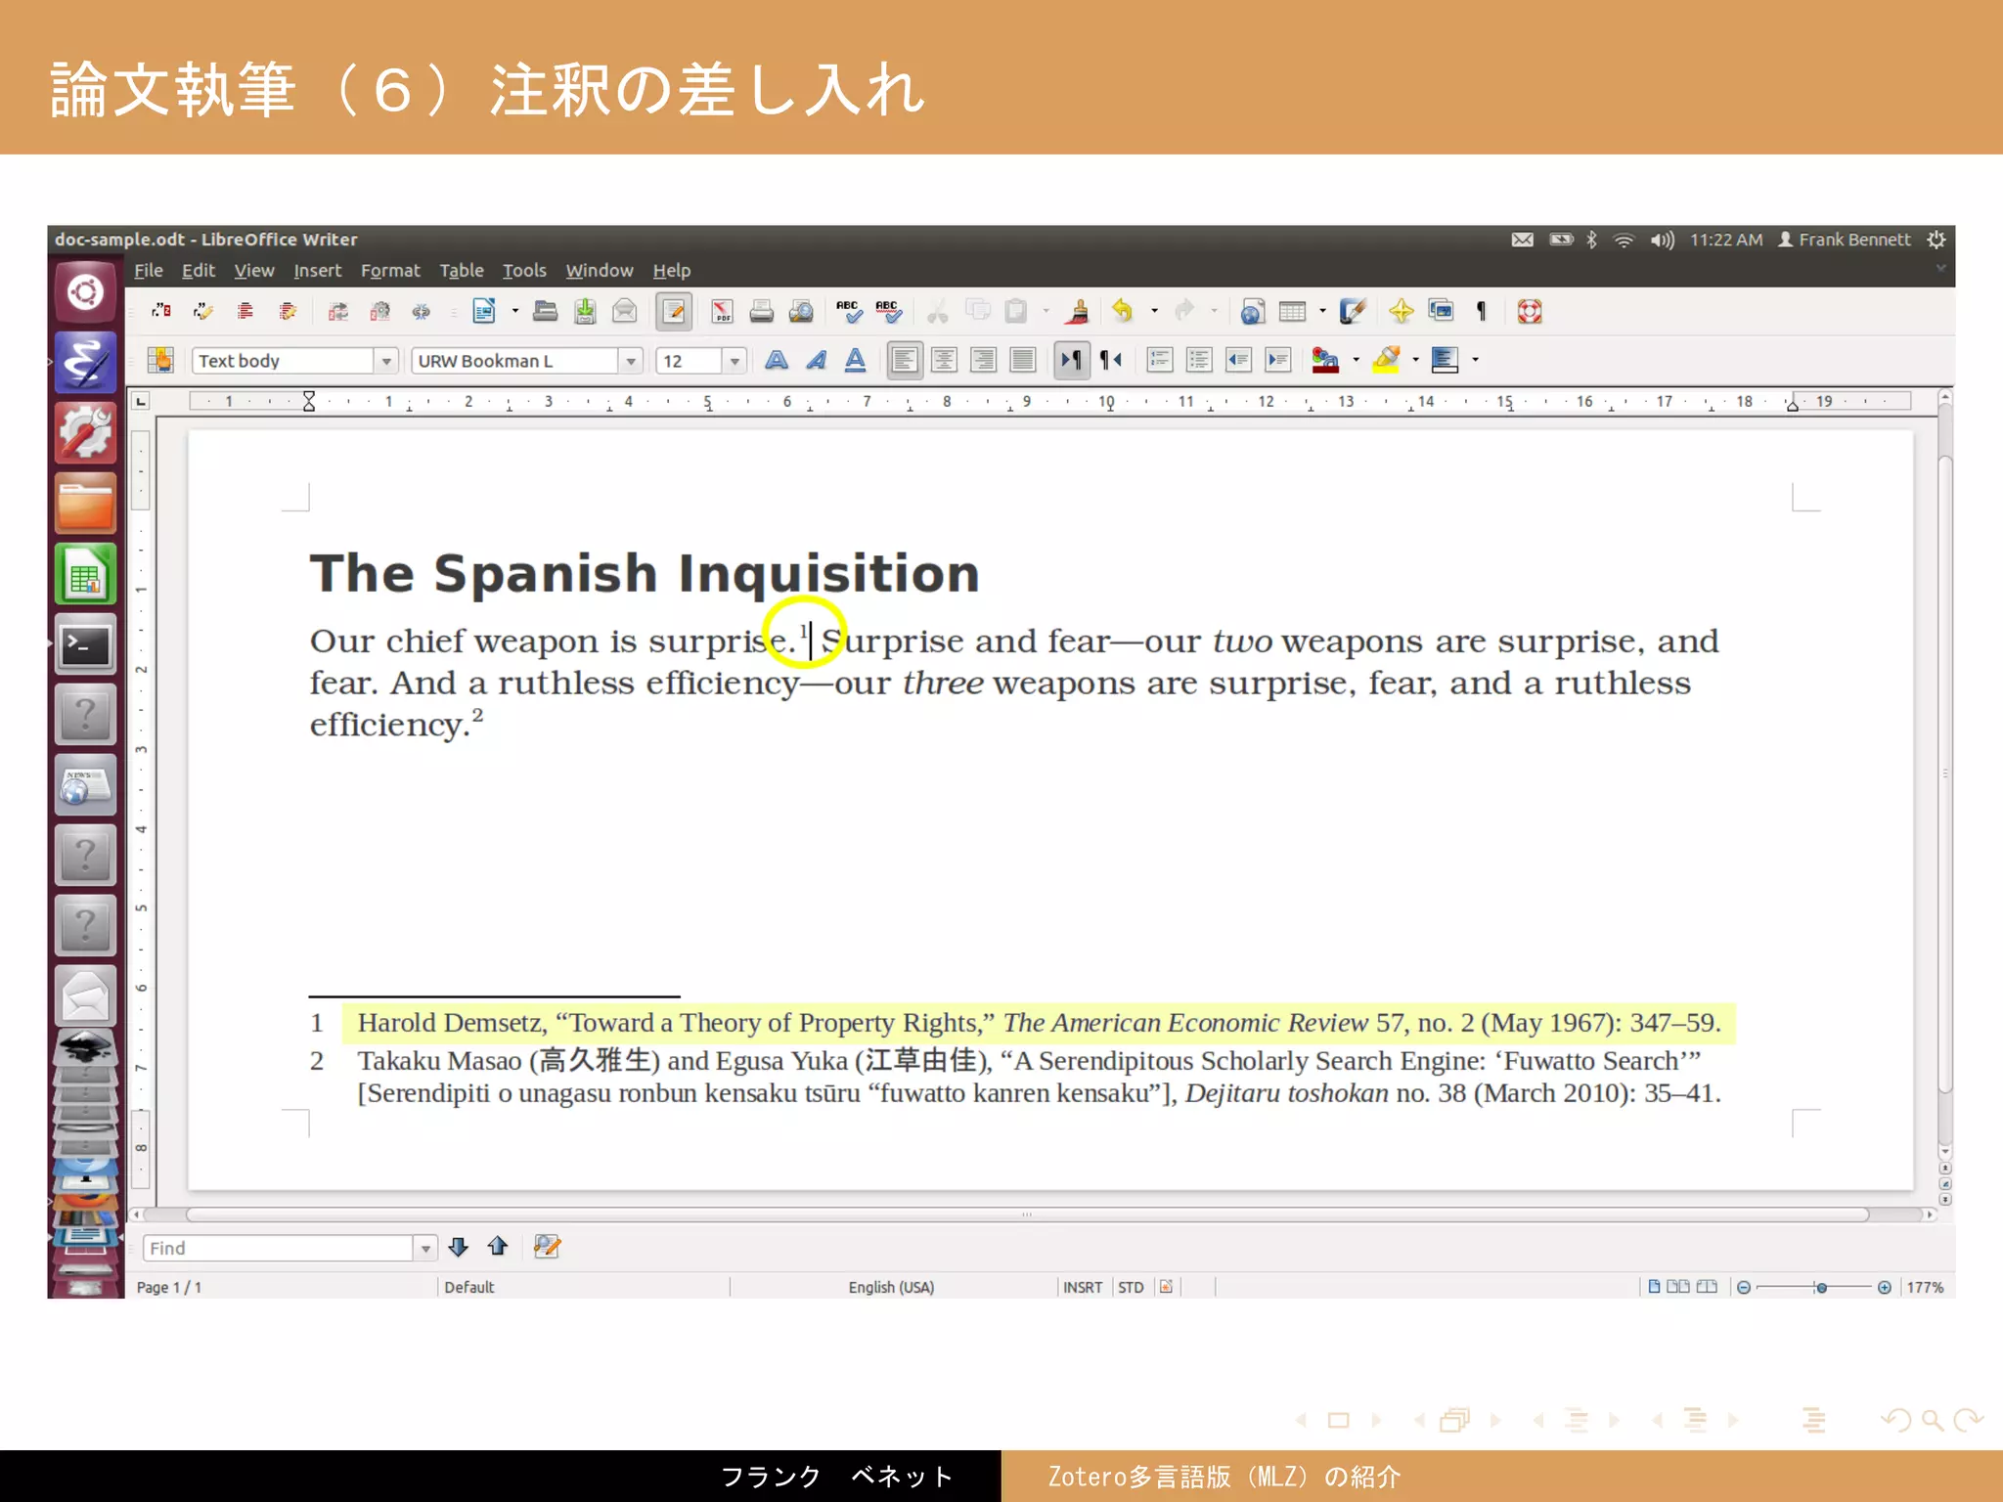Toggle Edit File mode button

[674, 311]
